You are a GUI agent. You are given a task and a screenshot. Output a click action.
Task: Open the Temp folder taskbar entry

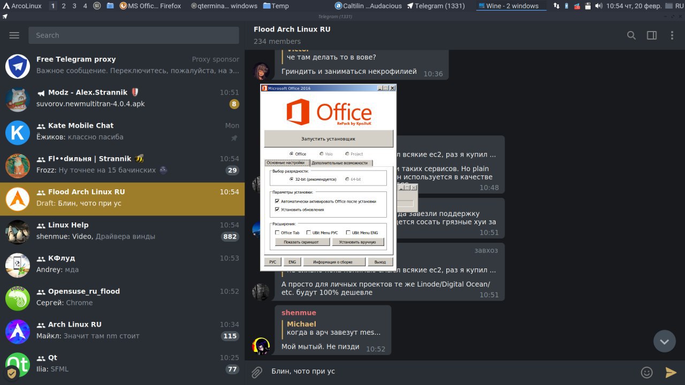pyautogui.click(x=276, y=6)
